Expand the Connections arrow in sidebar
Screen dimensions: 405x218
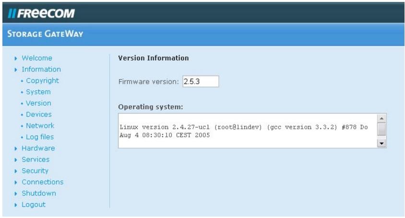(16, 183)
